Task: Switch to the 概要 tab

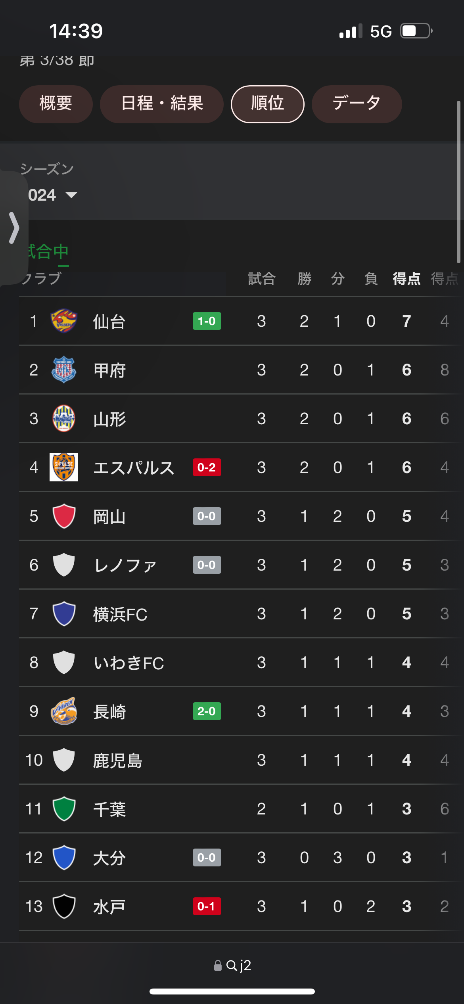Action: tap(56, 104)
